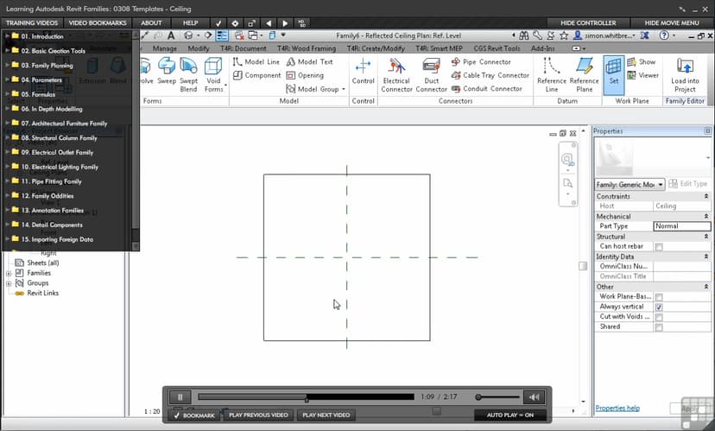715x431 pixels.
Task: Open VIDEO BOOKMARKS menu
Action: 97,22
